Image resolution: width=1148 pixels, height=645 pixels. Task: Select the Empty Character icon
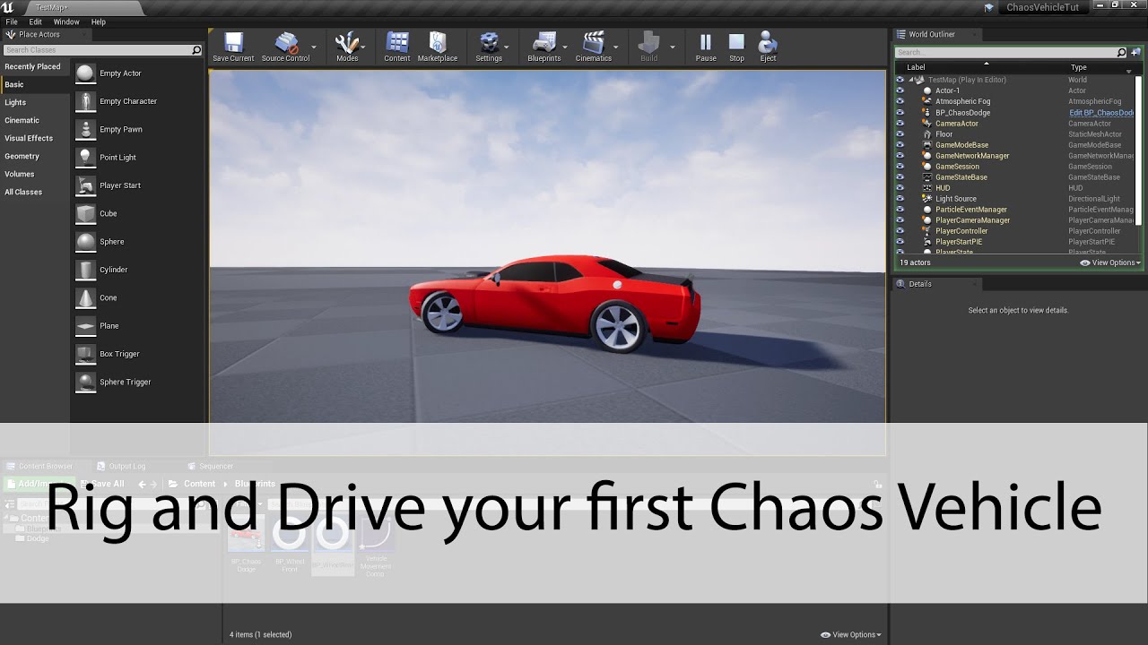click(x=85, y=101)
